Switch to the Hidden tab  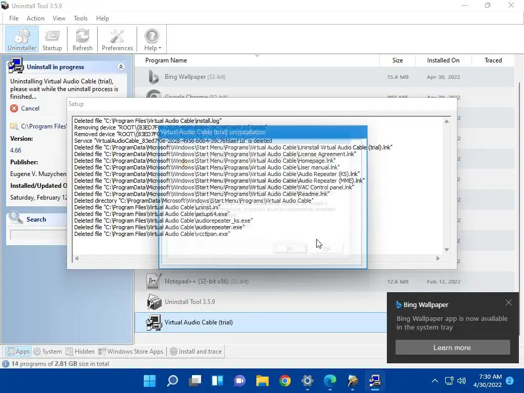pos(80,352)
